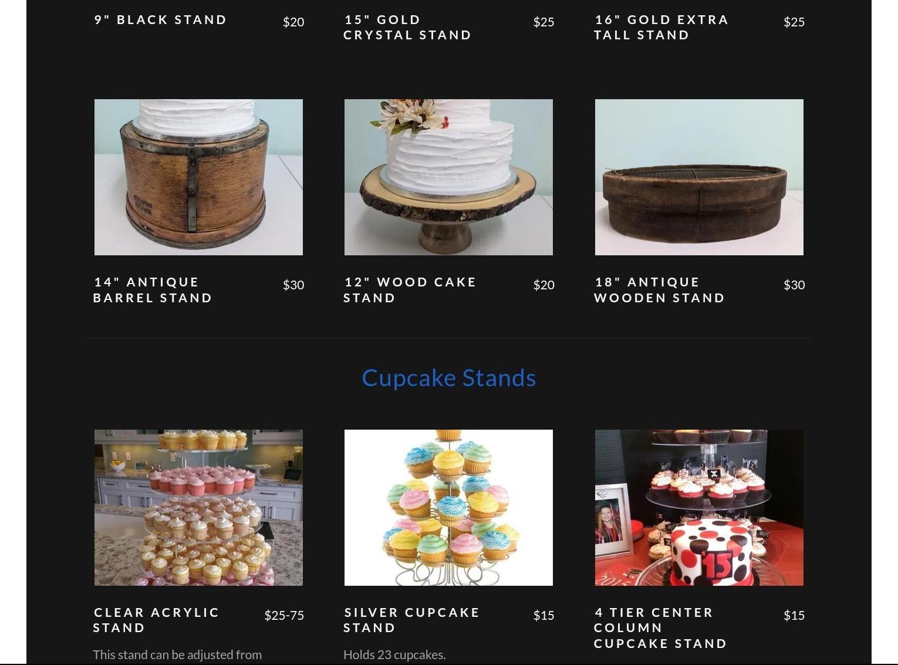View the Clear Acrylic Stand cupcake photo

[198, 508]
